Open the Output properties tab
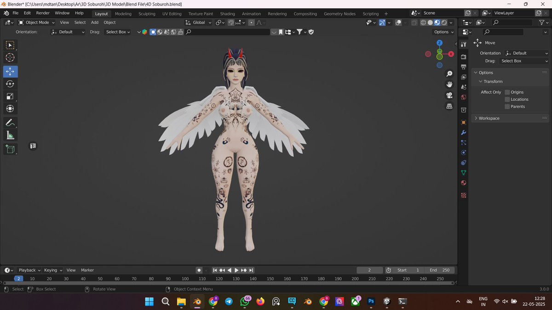Image resolution: width=552 pixels, height=310 pixels. pyautogui.click(x=464, y=67)
